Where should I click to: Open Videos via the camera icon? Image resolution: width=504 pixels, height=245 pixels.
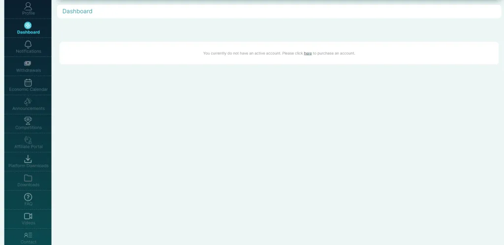[x=28, y=216]
